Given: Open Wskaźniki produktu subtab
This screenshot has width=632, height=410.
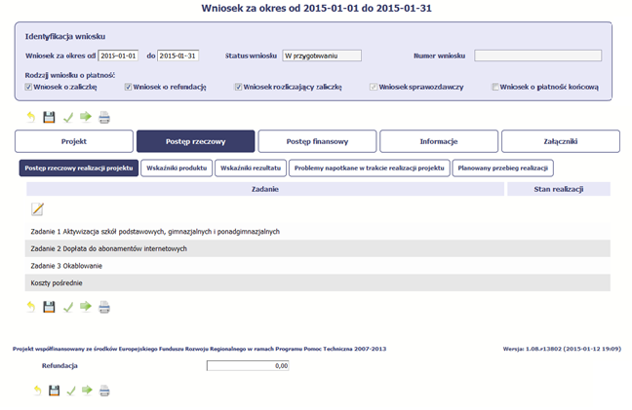Looking at the screenshot, I should click(x=177, y=168).
